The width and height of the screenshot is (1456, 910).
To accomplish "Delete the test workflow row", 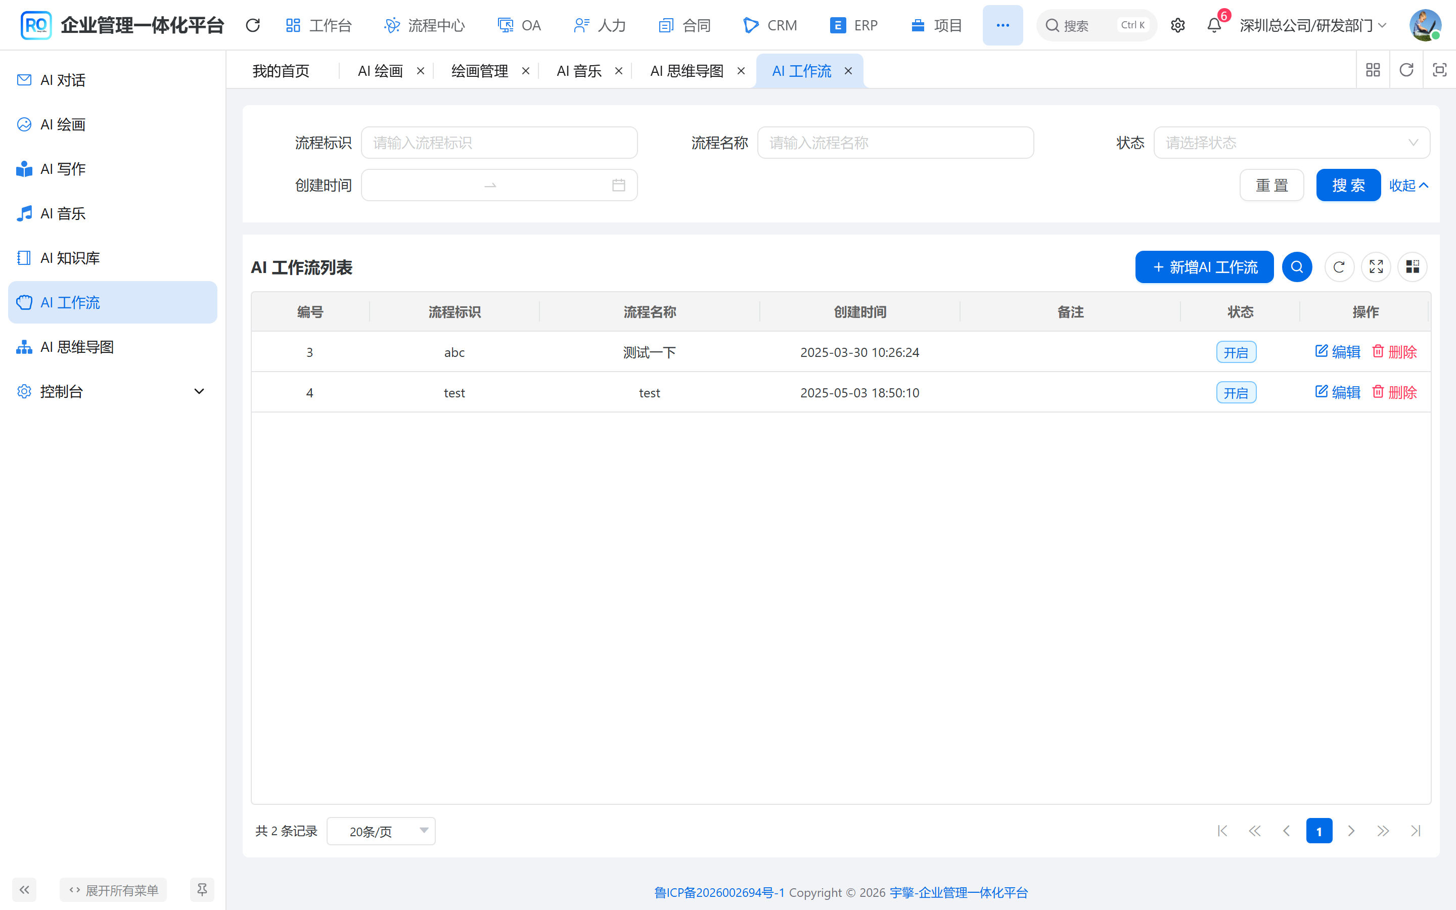I will [1394, 392].
